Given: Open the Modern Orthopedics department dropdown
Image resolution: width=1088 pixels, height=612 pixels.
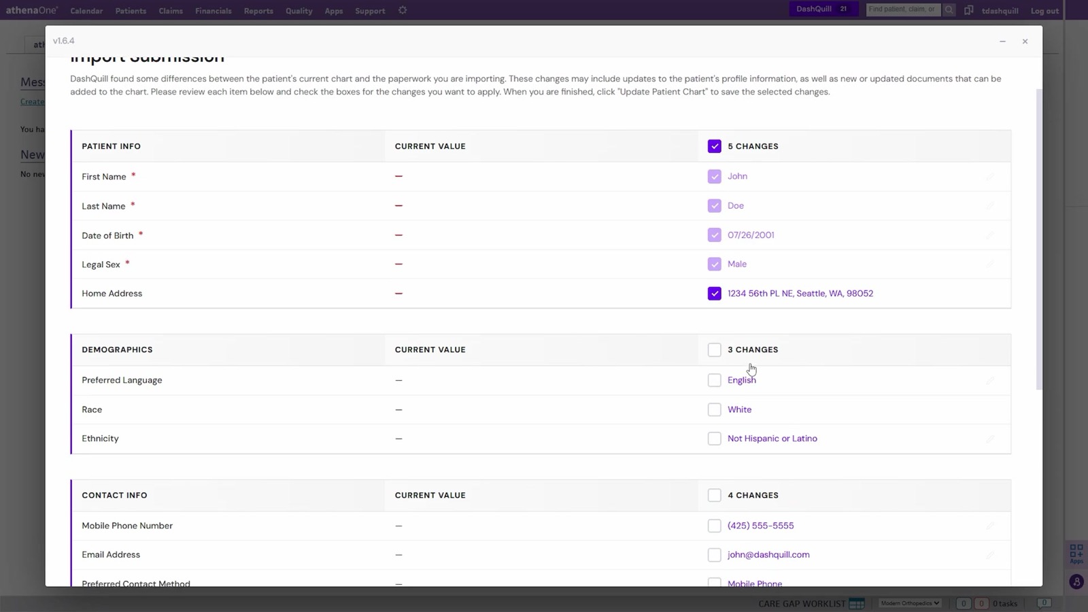Looking at the screenshot, I should 910,603.
